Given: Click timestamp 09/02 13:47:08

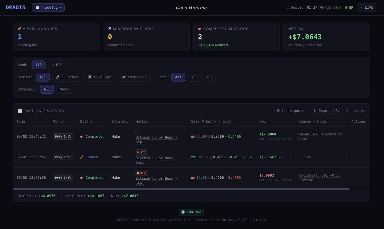Looking at the screenshot, I should coord(31,178).
